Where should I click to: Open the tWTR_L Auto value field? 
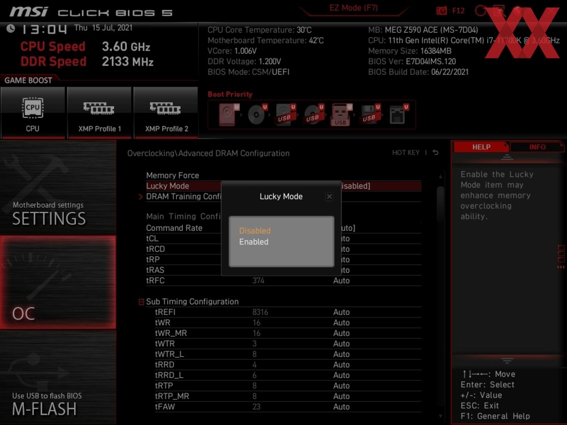(x=341, y=354)
